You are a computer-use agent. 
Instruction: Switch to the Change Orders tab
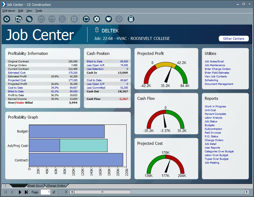56,185
